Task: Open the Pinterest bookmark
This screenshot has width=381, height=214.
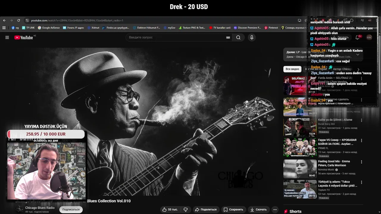Action: point(271,28)
